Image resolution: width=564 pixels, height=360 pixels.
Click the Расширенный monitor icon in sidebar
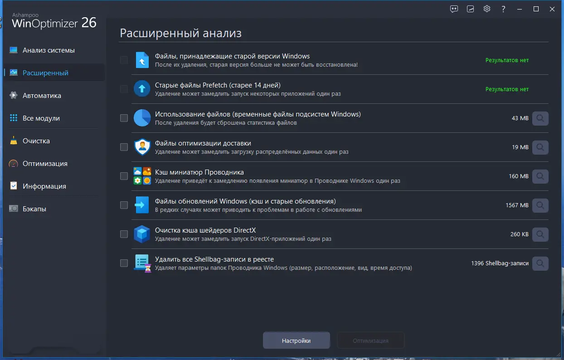pos(14,73)
